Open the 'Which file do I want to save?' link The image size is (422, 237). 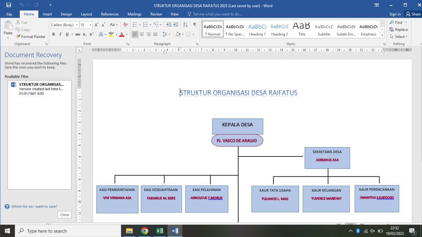click(34, 207)
